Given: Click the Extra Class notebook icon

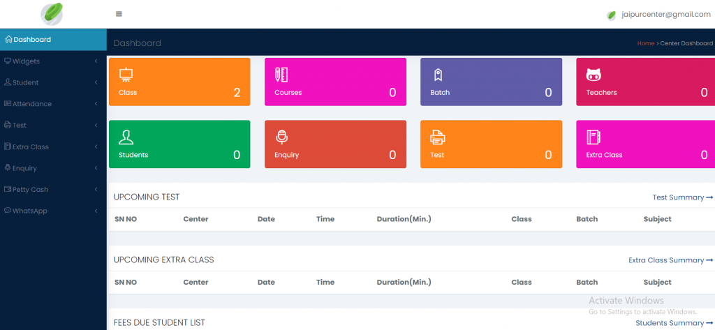Looking at the screenshot, I should coord(594,137).
